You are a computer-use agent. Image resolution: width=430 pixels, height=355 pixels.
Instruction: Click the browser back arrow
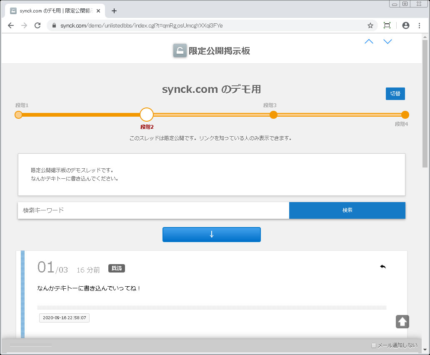coord(11,25)
